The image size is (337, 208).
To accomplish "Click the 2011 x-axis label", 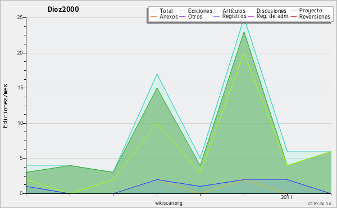I will click(286, 197).
